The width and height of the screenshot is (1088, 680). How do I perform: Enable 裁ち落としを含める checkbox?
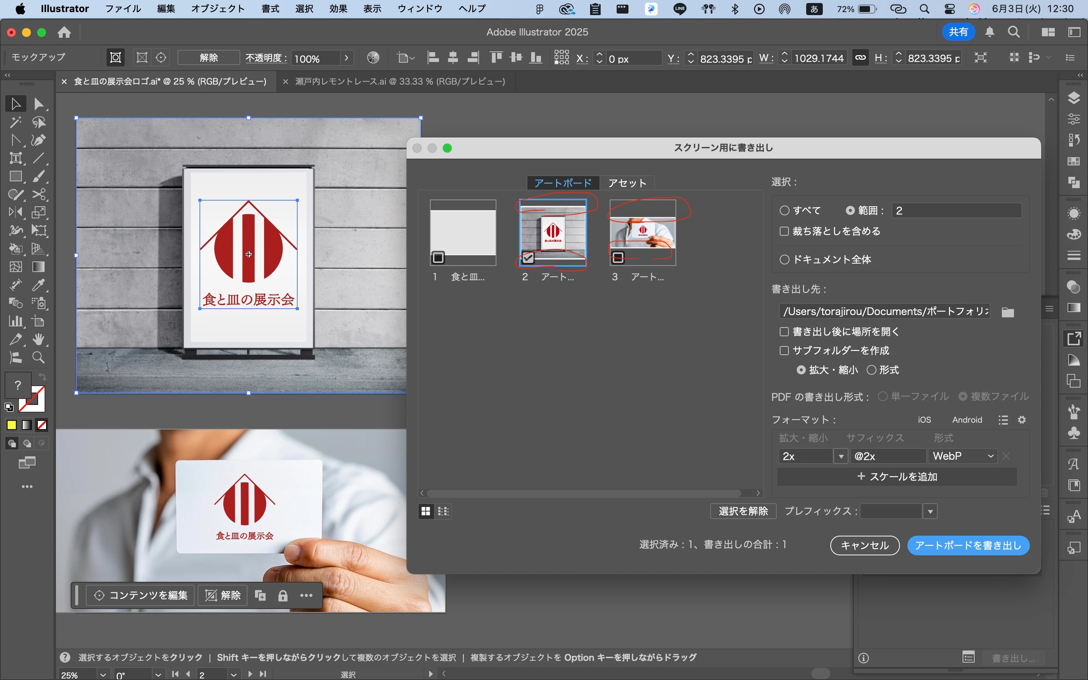tap(785, 231)
